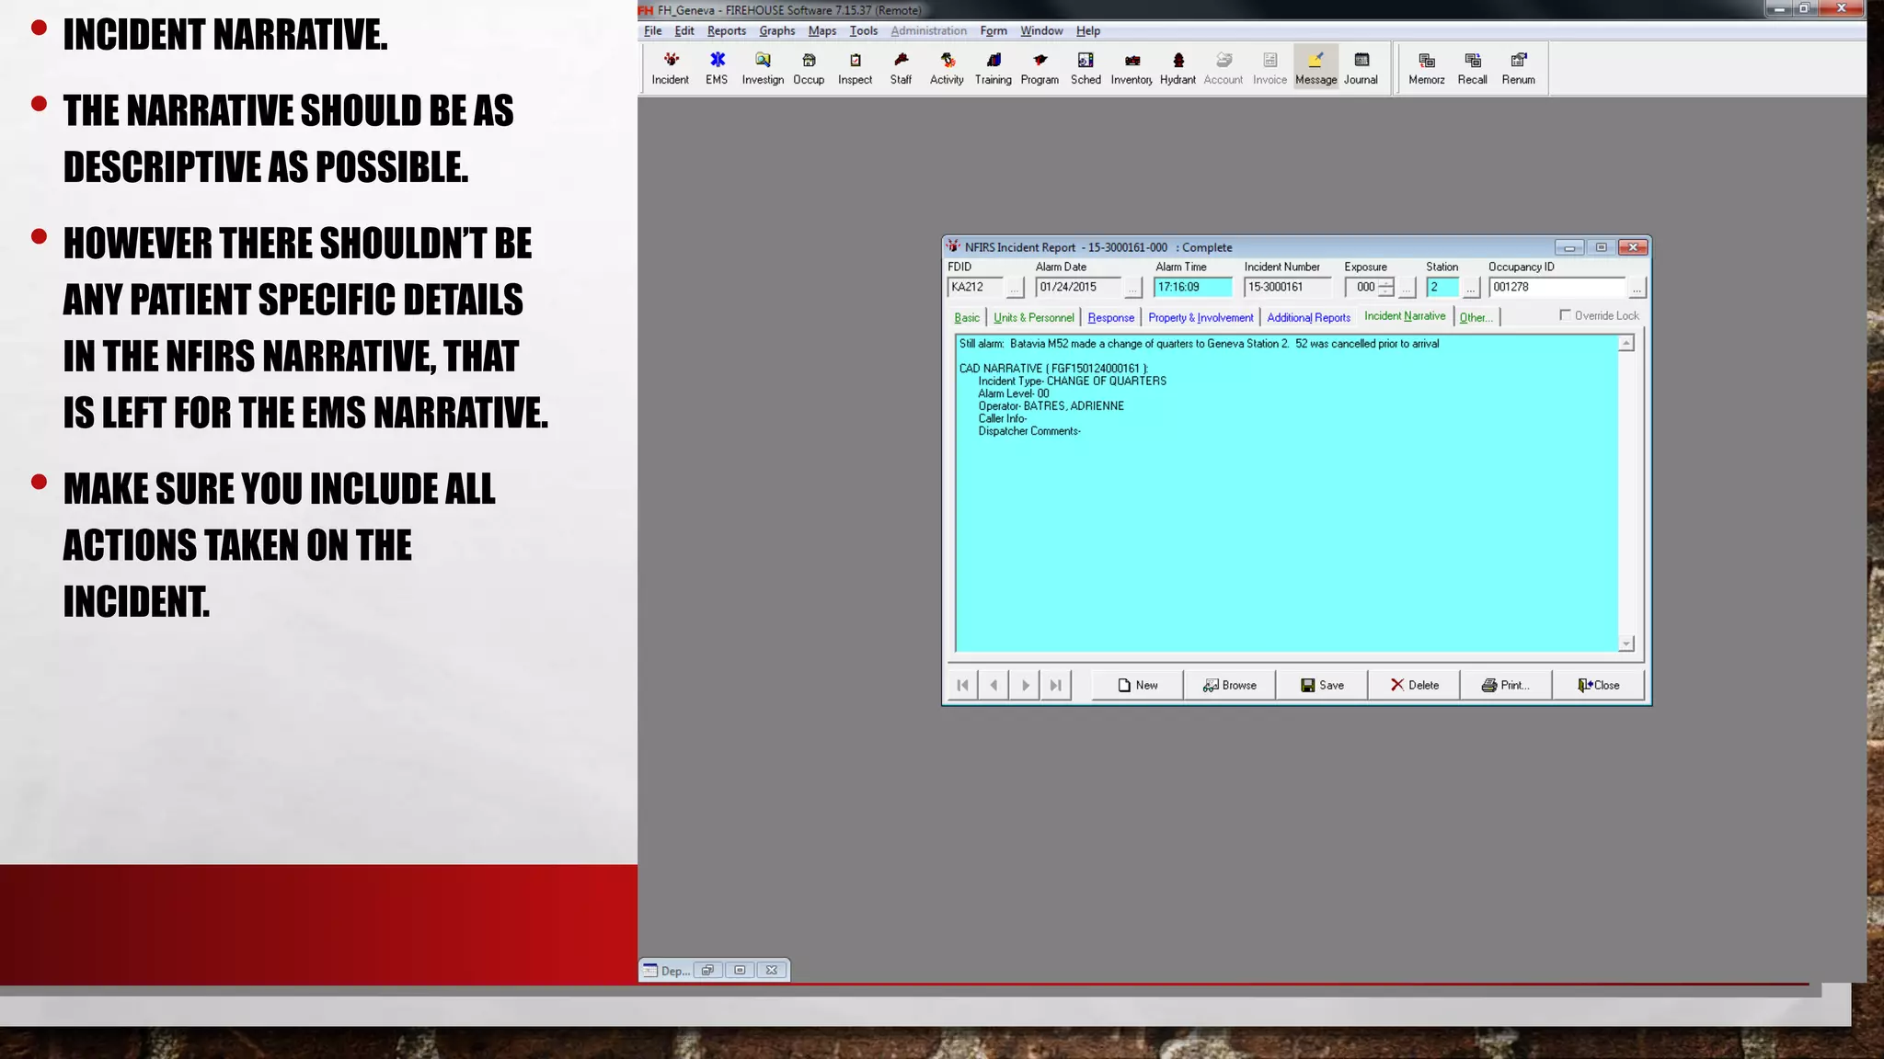1884x1059 pixels.
Task: Click the Save button
Action: tap(1322, 685)
